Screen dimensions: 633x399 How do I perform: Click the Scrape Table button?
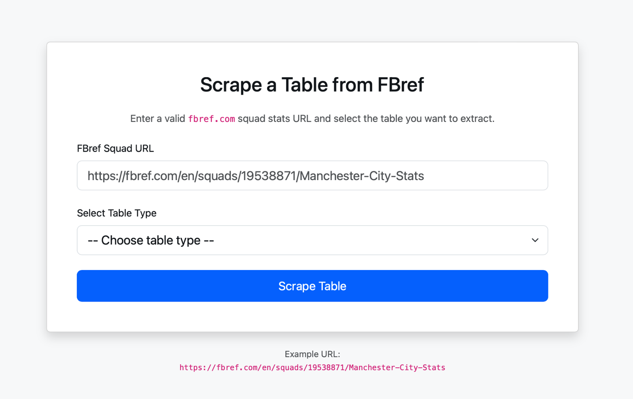[x=313, y=286]
